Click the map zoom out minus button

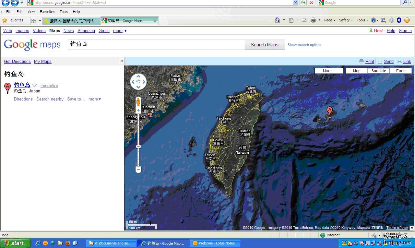pyautogui.click(x=138, y=169)
